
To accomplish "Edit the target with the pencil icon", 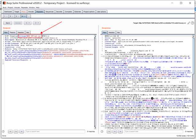I will [189, 23].
